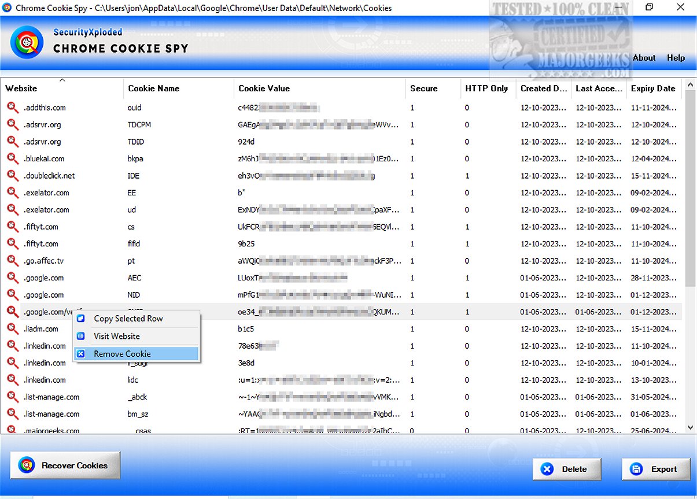Click the magnifier icon on the _abck cookie row
The image size is (697, 499).
[x=13, y=397]
